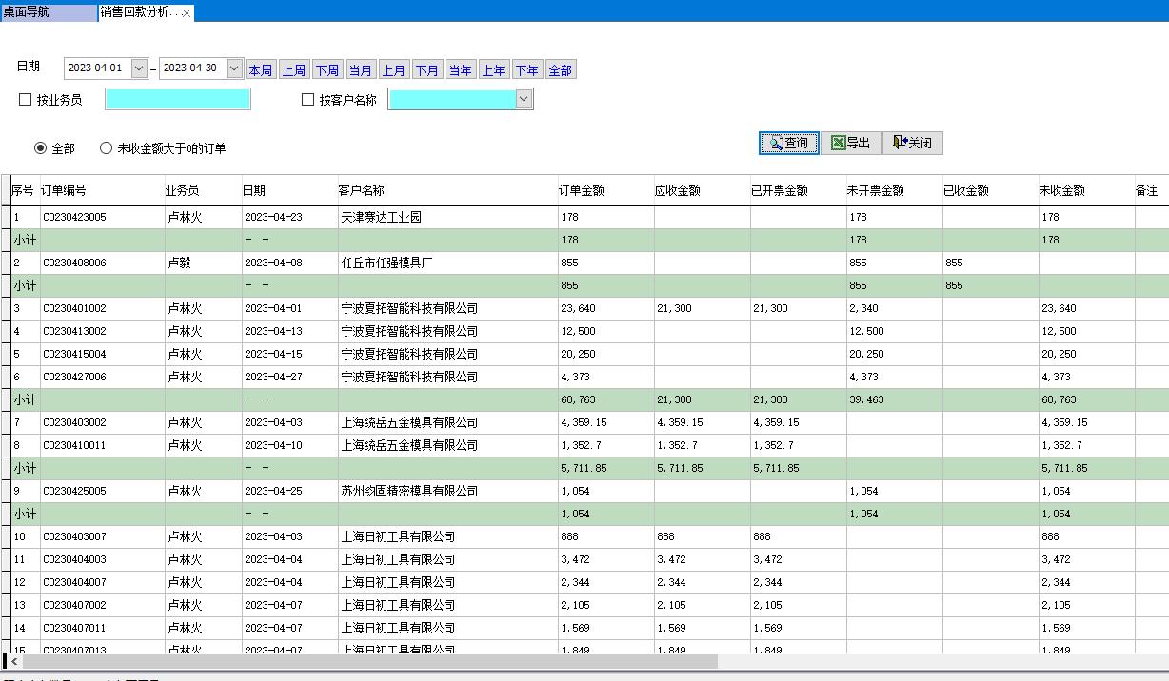Click the 关闭 exit button
Viewport: 1169px width, 681px height.
tap(912, 143)
